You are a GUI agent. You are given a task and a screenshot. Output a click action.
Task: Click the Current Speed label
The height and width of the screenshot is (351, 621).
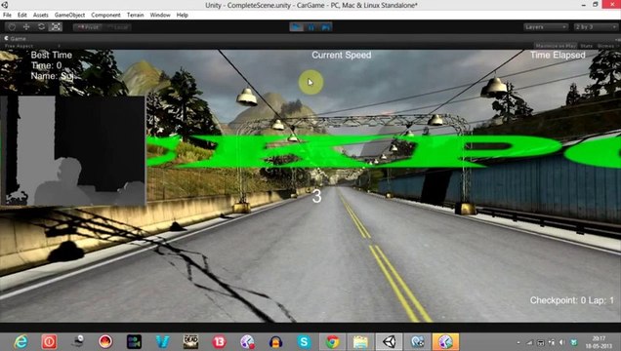(x=342, y=55)
